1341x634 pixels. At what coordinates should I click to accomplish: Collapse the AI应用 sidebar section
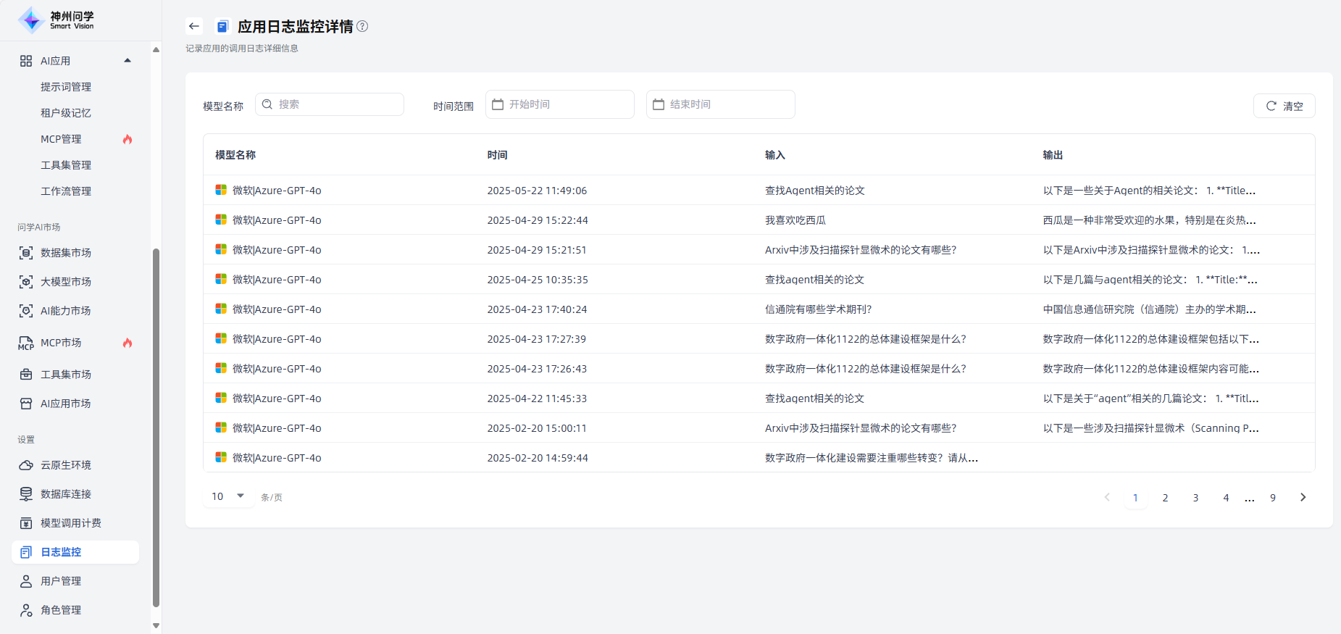[128, 61]
